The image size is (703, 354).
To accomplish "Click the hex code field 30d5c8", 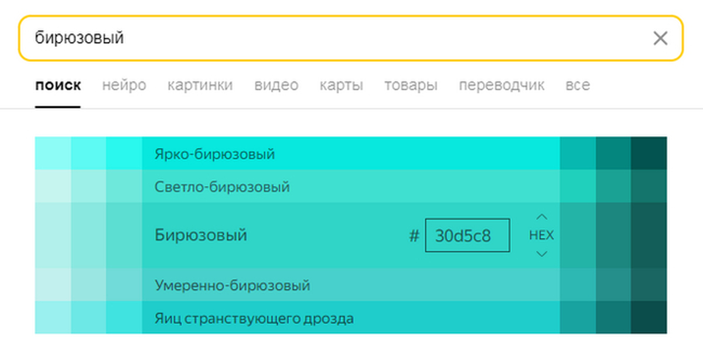I will pos(467,236).
